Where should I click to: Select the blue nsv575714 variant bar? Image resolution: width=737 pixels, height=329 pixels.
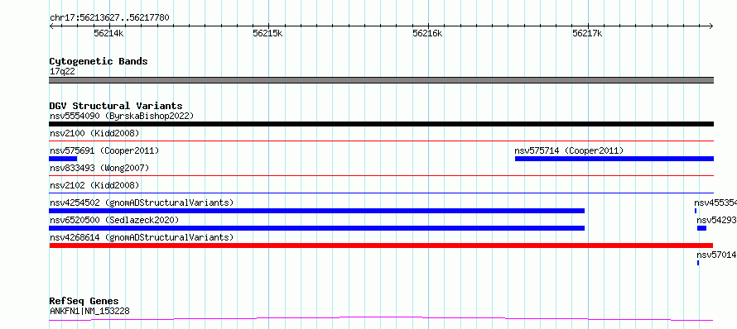point(614,159)
